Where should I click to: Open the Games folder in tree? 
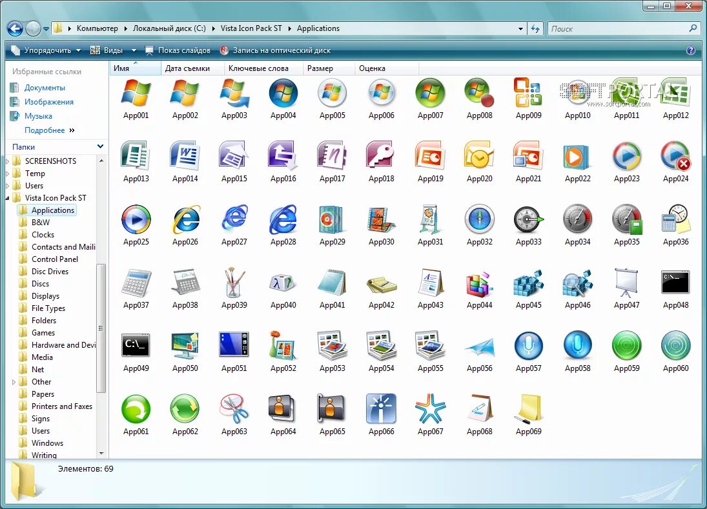coord(43,333)
